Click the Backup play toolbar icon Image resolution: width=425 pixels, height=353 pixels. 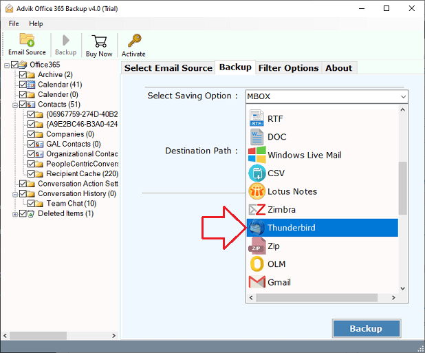65,41
